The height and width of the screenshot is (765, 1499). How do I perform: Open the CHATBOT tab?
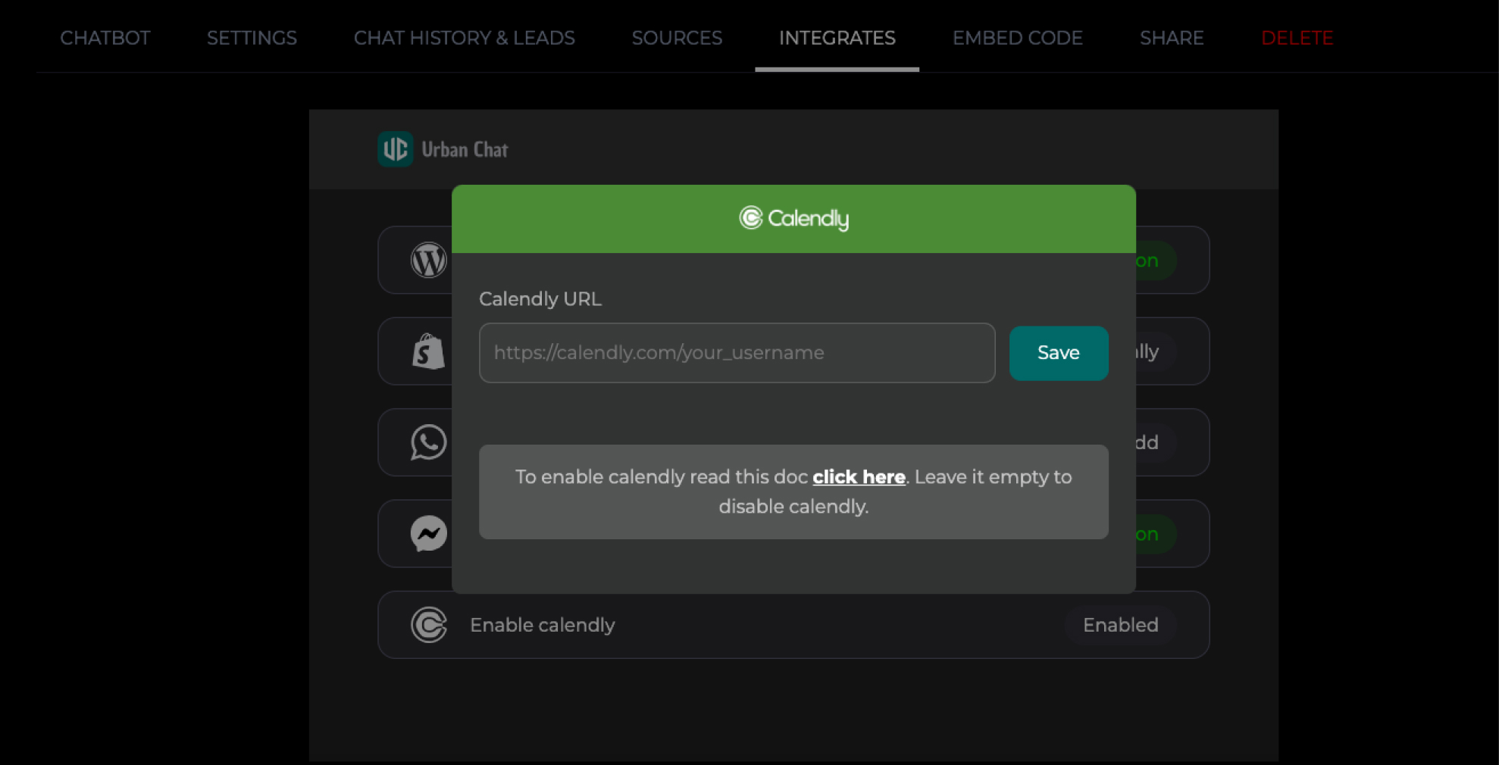point(105,38)
